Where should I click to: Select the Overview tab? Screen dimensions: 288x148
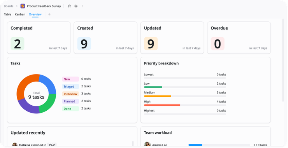35,14
